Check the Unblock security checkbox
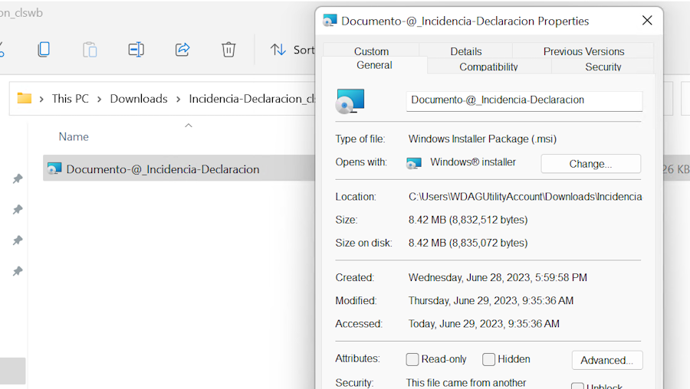 (x=577, y=387)
